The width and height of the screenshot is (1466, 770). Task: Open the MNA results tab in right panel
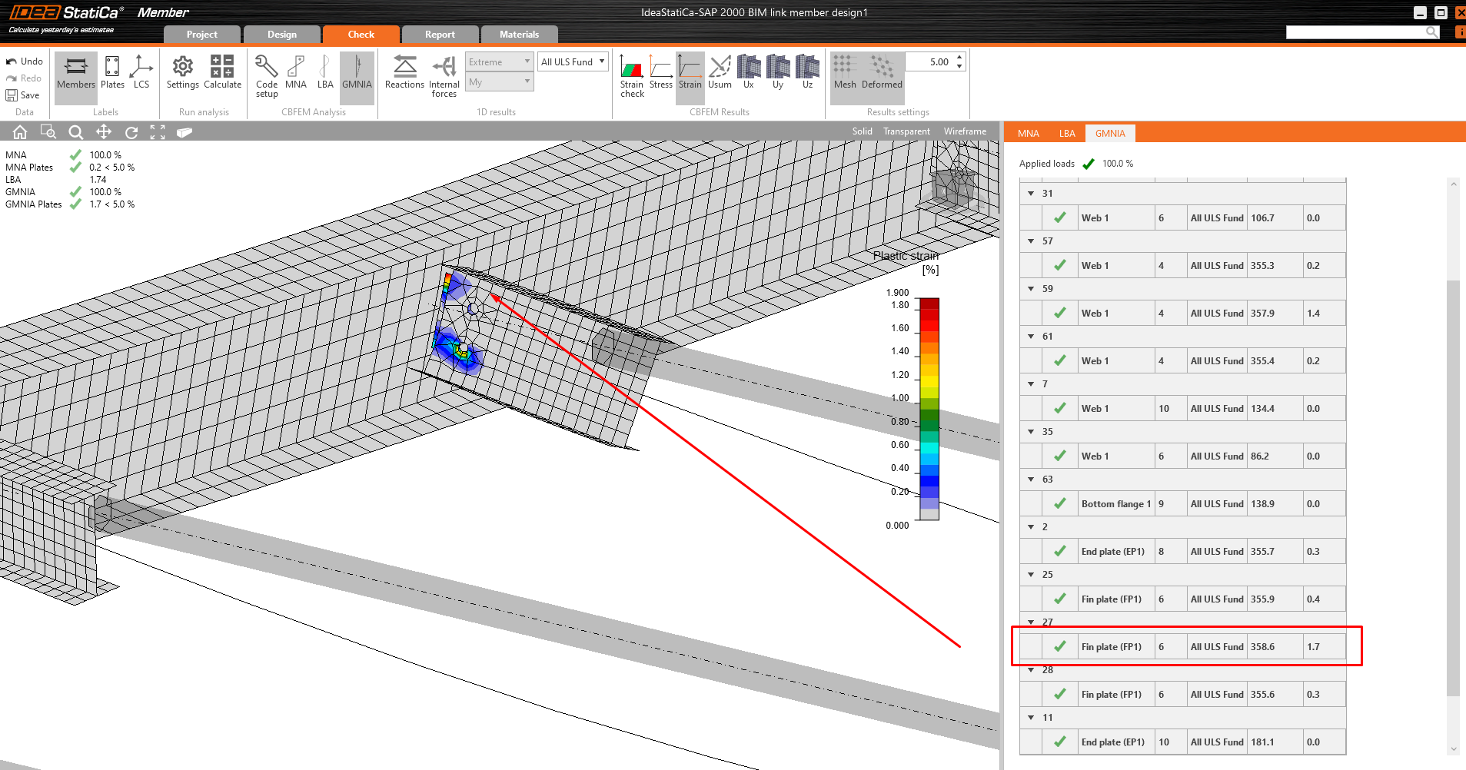(1028, 134)
